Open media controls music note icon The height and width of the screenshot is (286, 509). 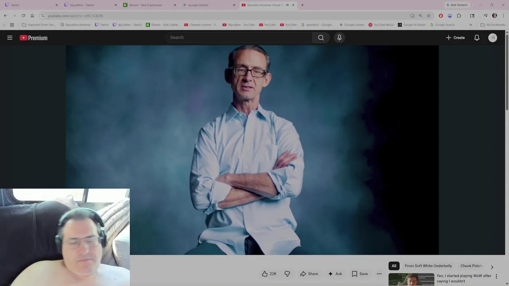click(486, 16)
